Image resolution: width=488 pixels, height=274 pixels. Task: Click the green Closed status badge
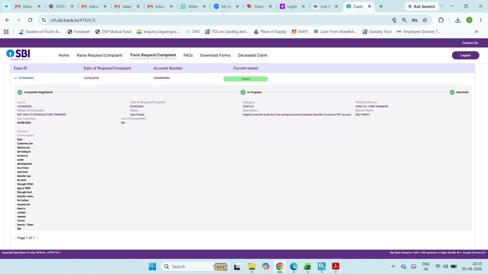pyautogui.click(x=246, y=79)
